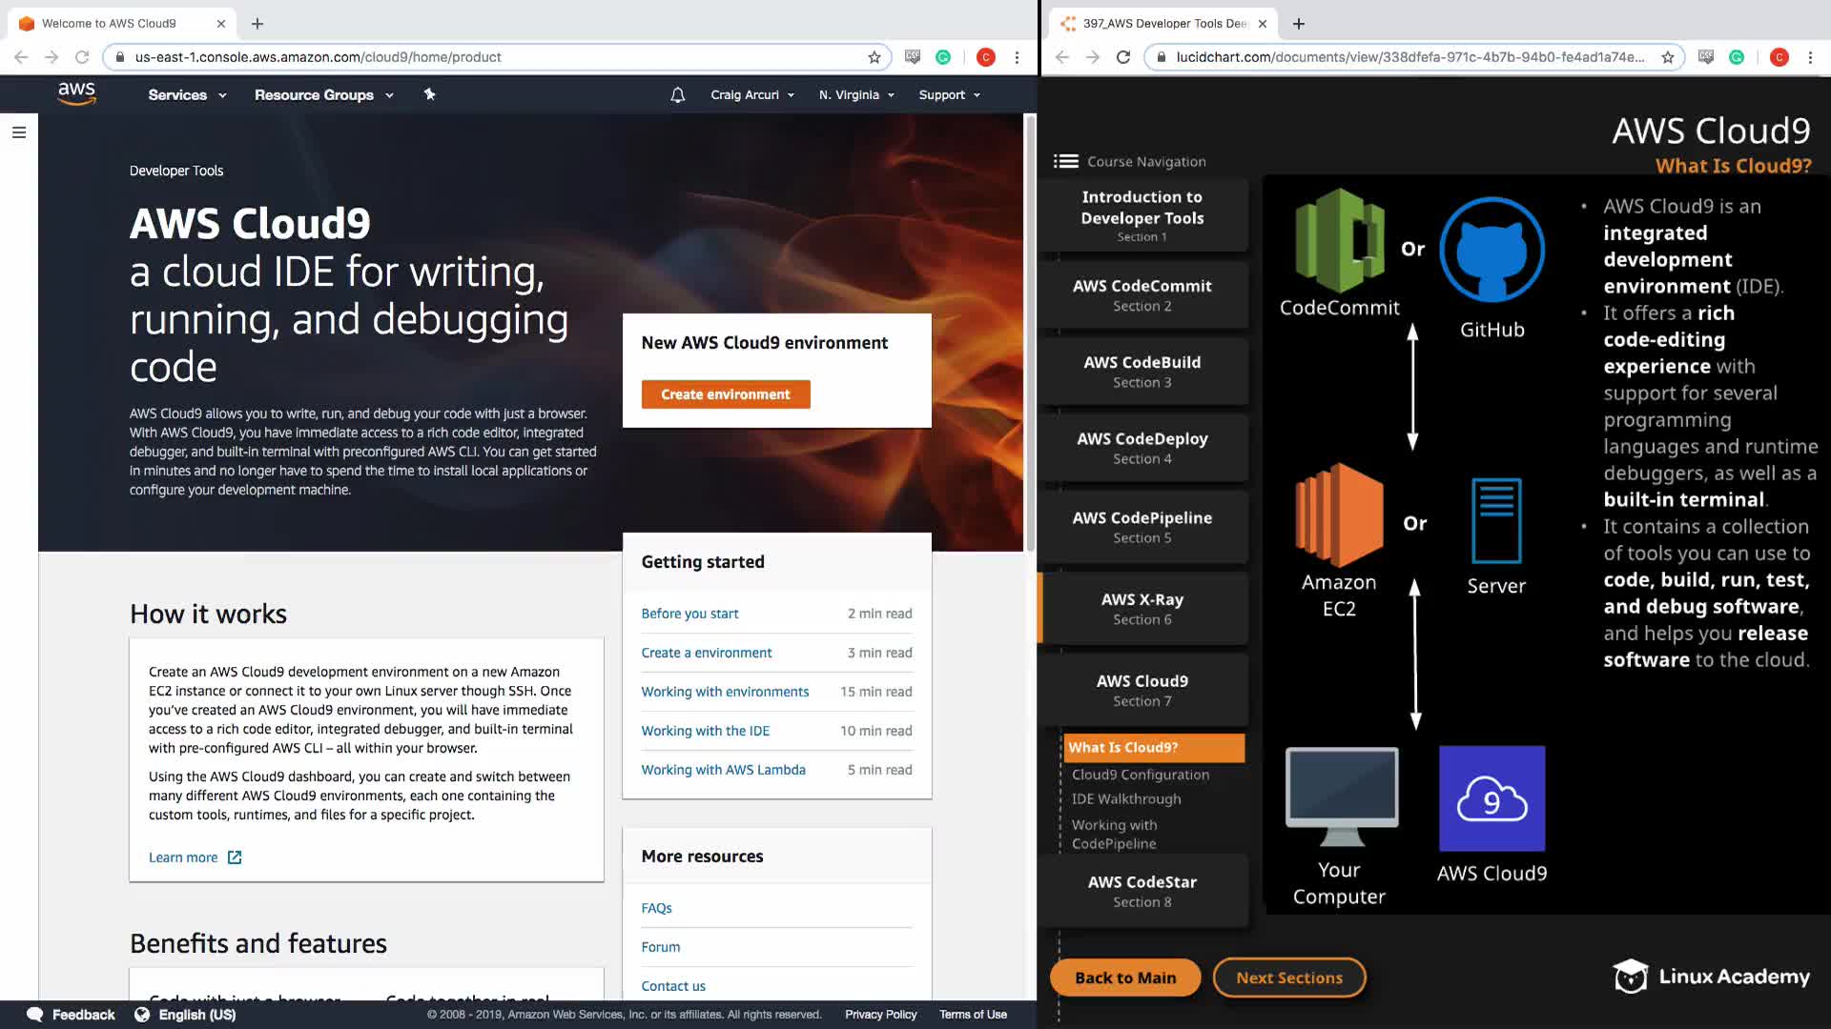Screen dimensions: 1831x1029
Task: Select the Cloud9 Configuration lesson
Action: (x=1140, y=775)
